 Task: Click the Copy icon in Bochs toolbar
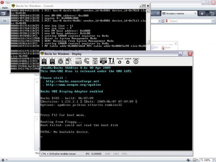87,61
